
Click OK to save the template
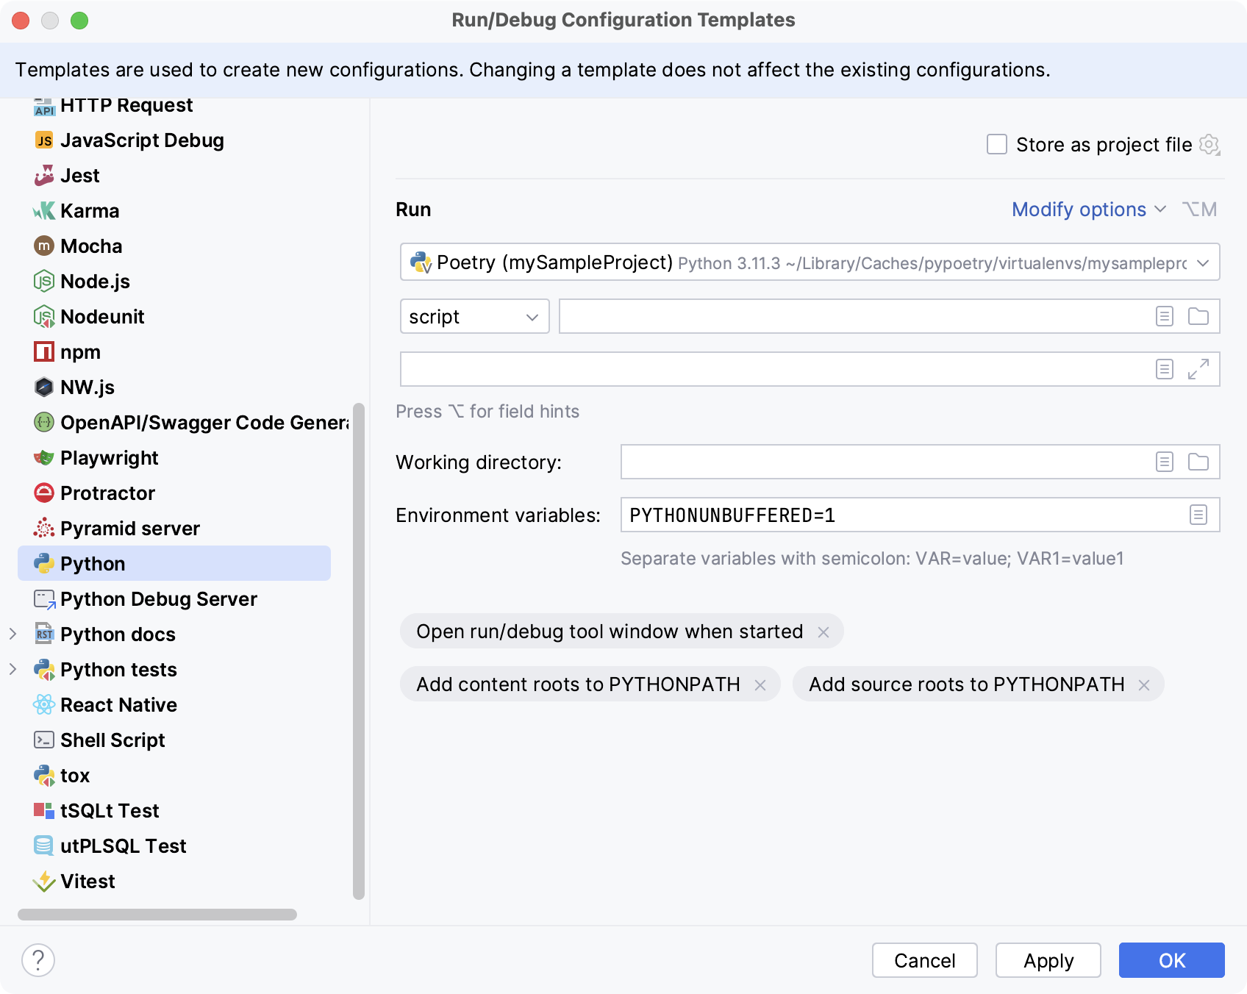pos(1171,960)
